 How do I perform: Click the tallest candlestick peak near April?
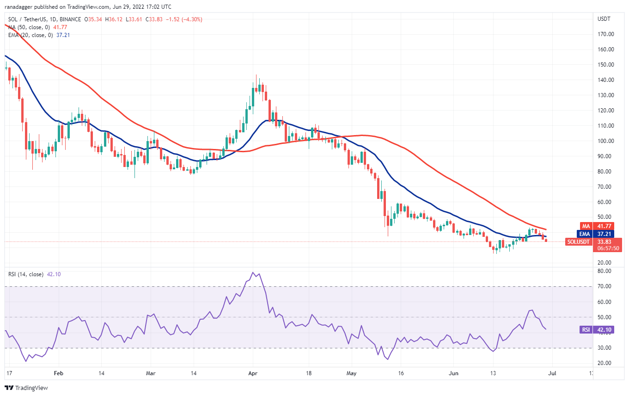tap(256, 76)
